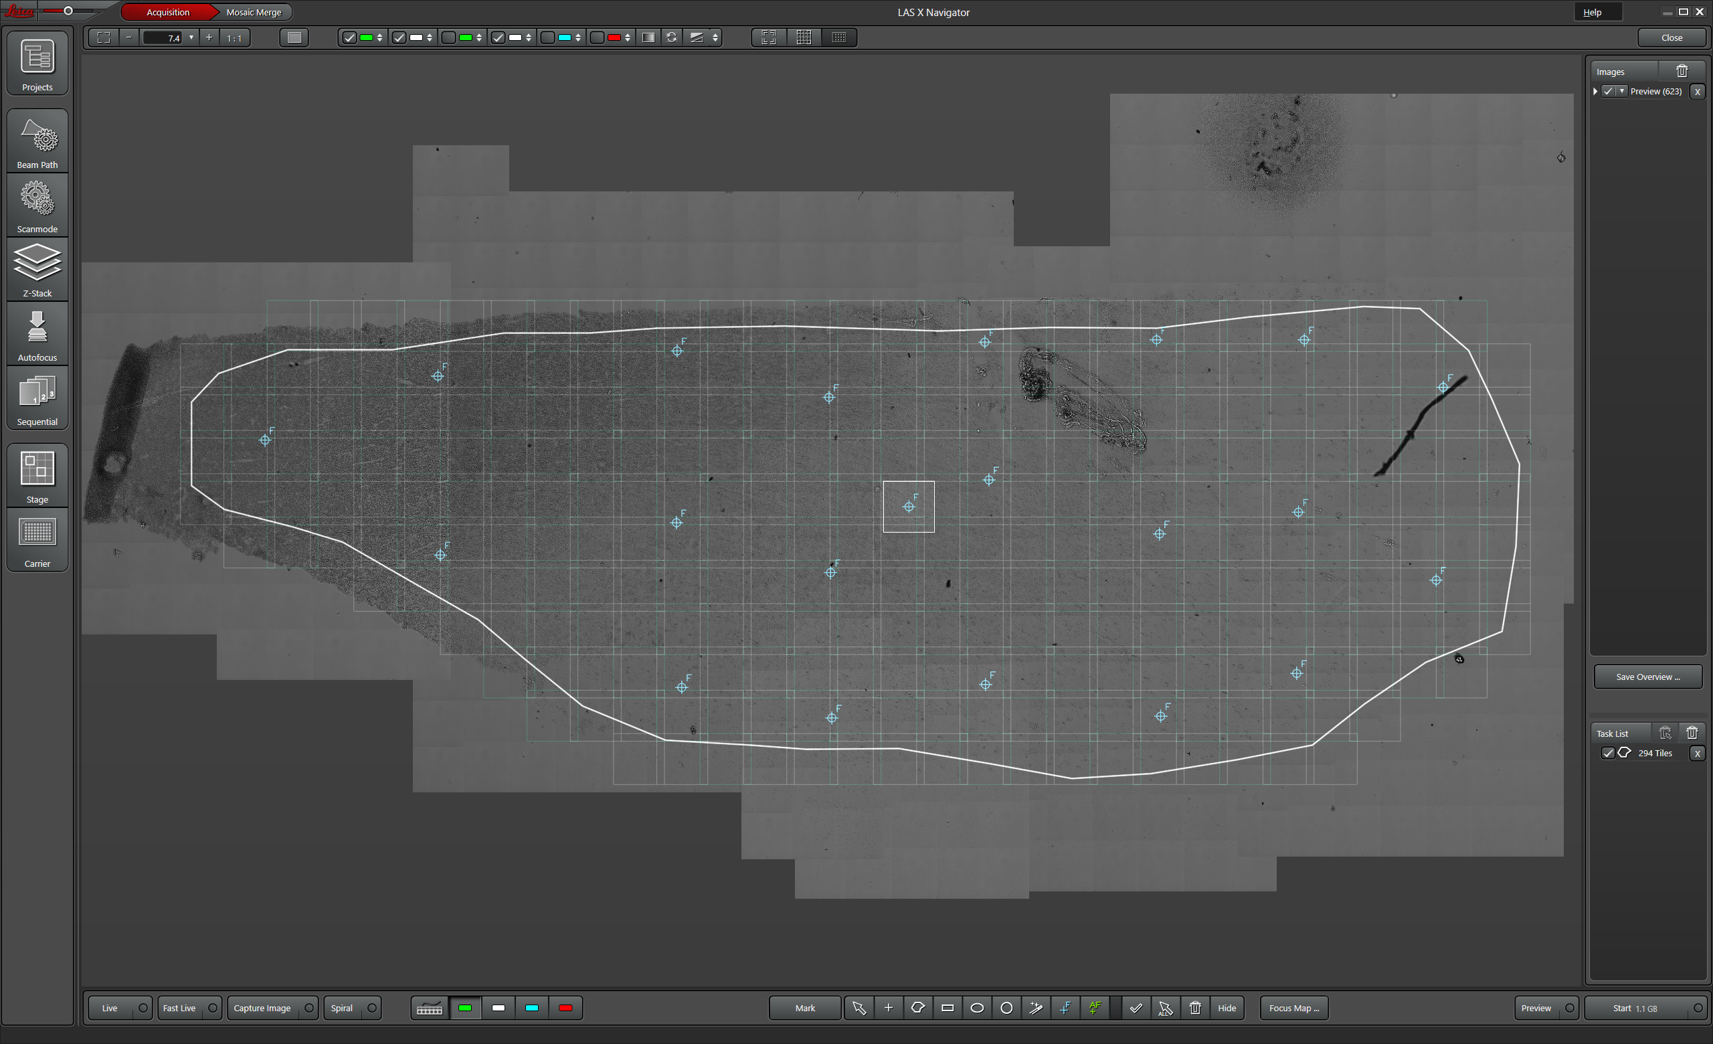Open the Z-Stack panel
Screen dimensions: 1713x1044
pos(37,270)
